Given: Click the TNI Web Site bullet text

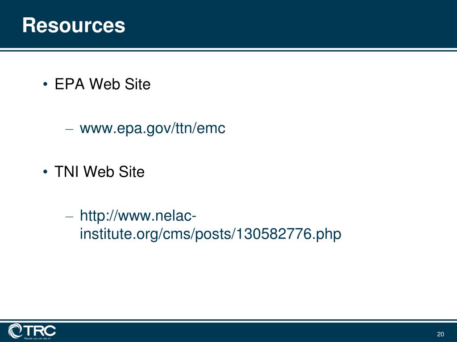Looking at the screenshot, I should click(100, 171).
